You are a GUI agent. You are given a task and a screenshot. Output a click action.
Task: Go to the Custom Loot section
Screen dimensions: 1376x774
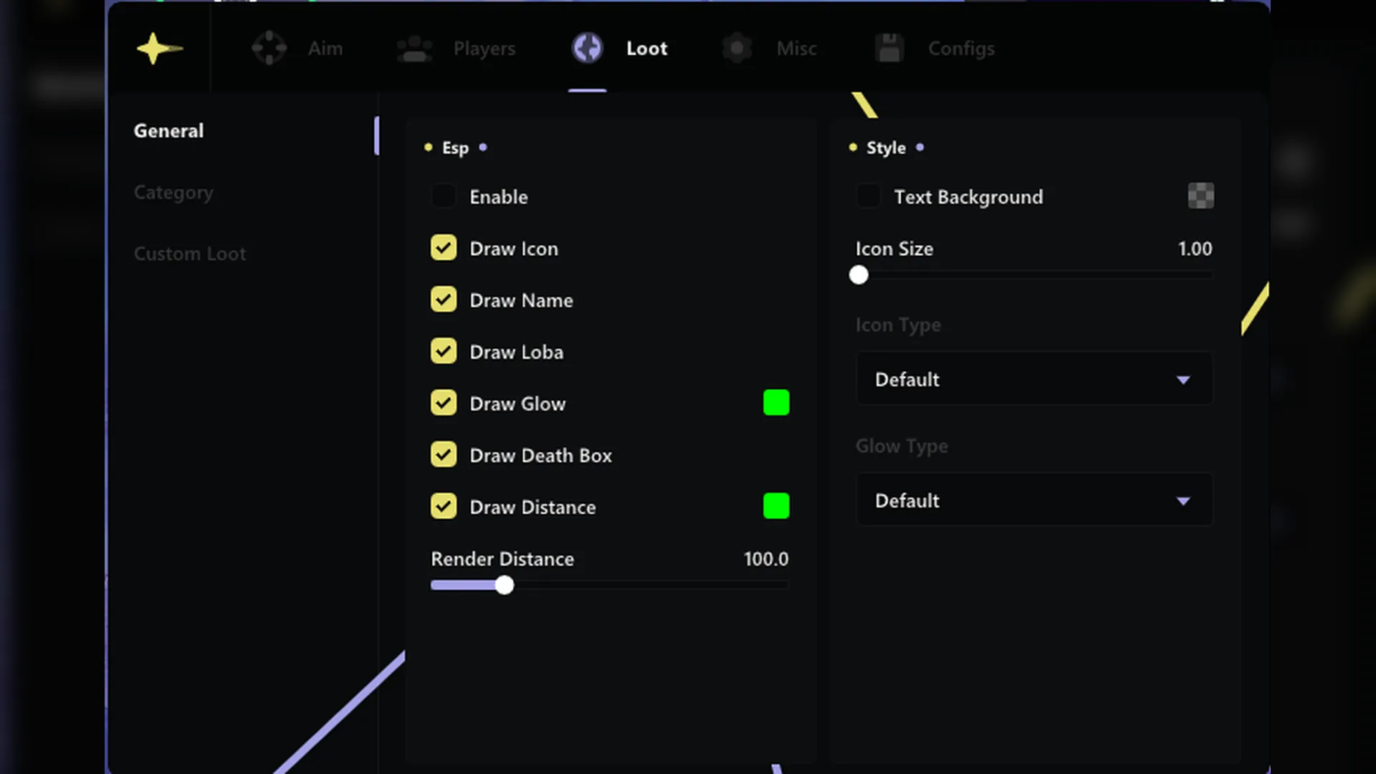[190, 254]
